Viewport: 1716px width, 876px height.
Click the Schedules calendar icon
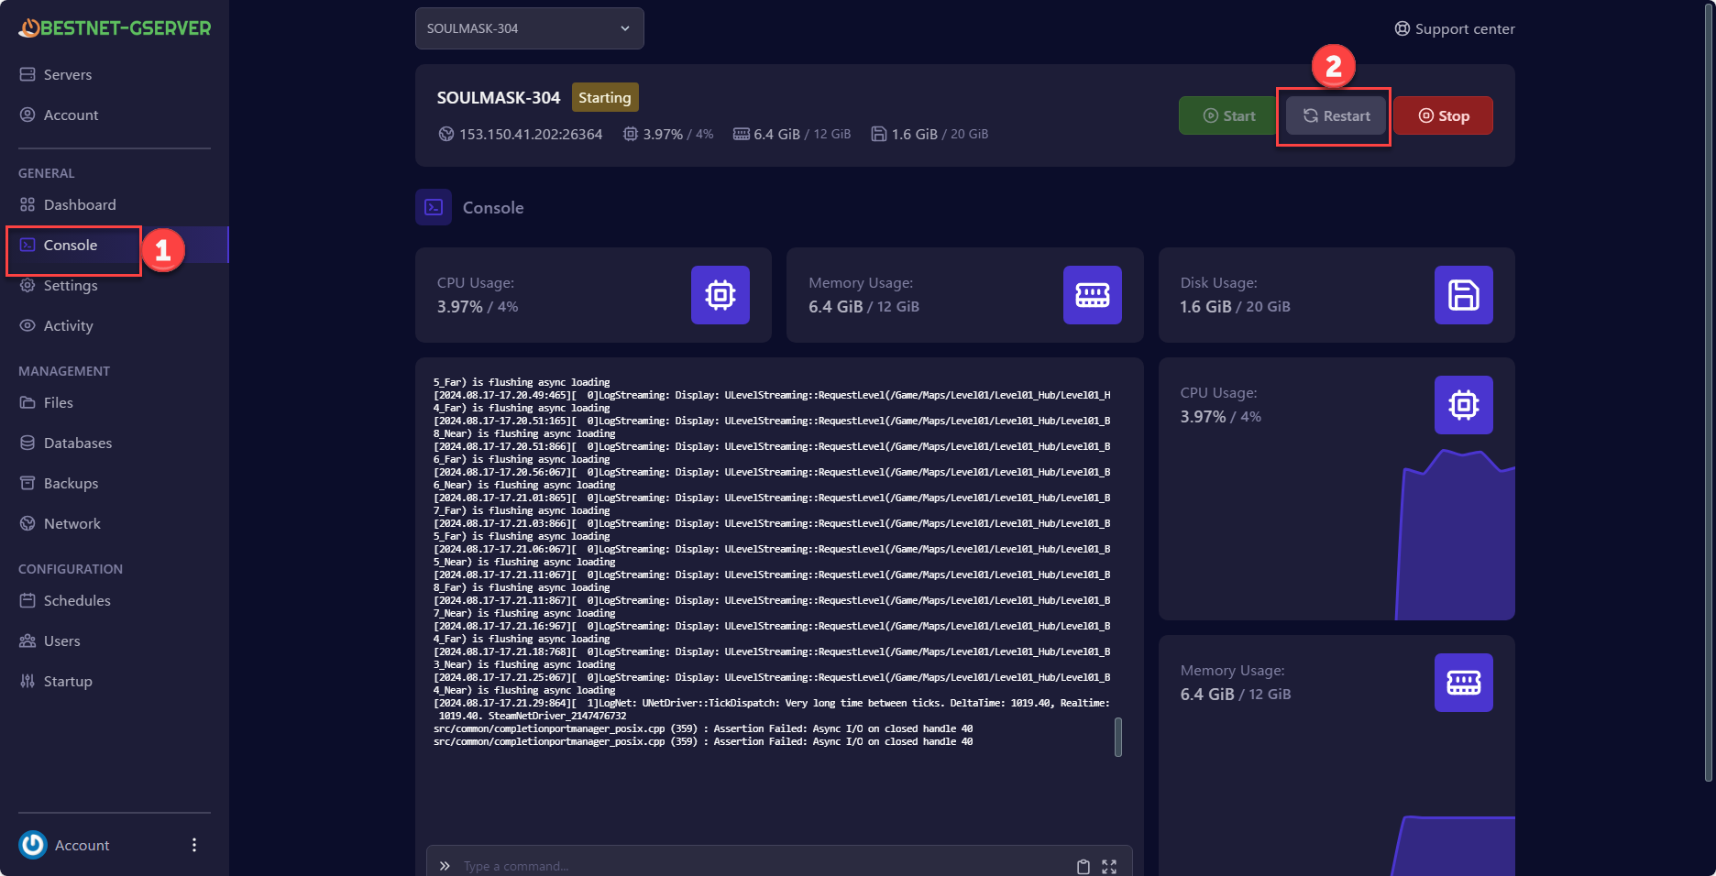pos(27,600)
